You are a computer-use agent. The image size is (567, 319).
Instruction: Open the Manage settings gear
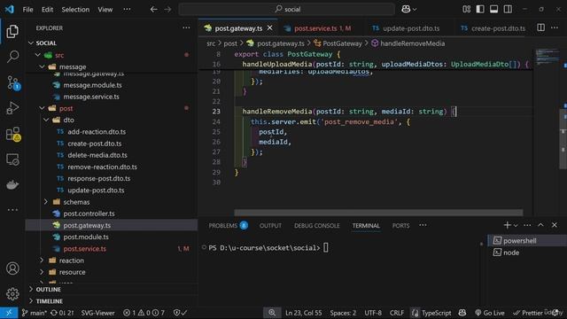point(12,293)
